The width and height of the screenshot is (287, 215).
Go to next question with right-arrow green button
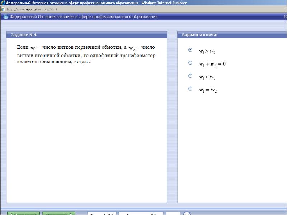pos(58,214)
